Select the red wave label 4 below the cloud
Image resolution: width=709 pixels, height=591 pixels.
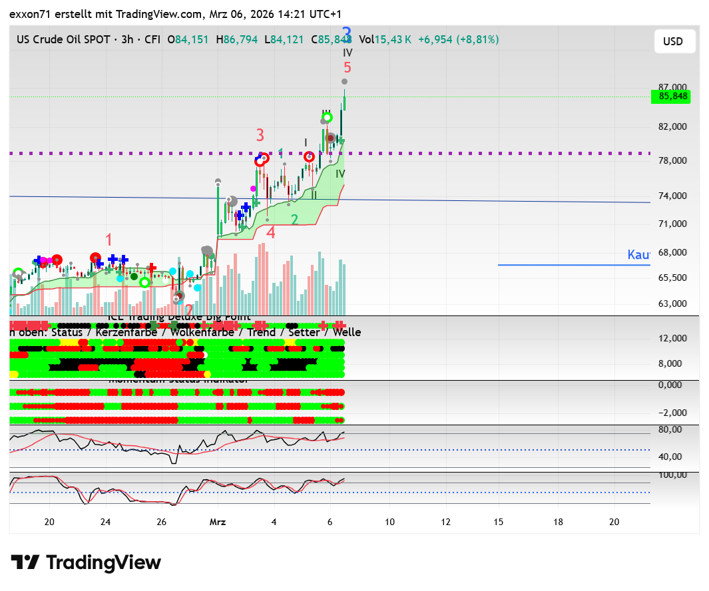tap(271, 232)
